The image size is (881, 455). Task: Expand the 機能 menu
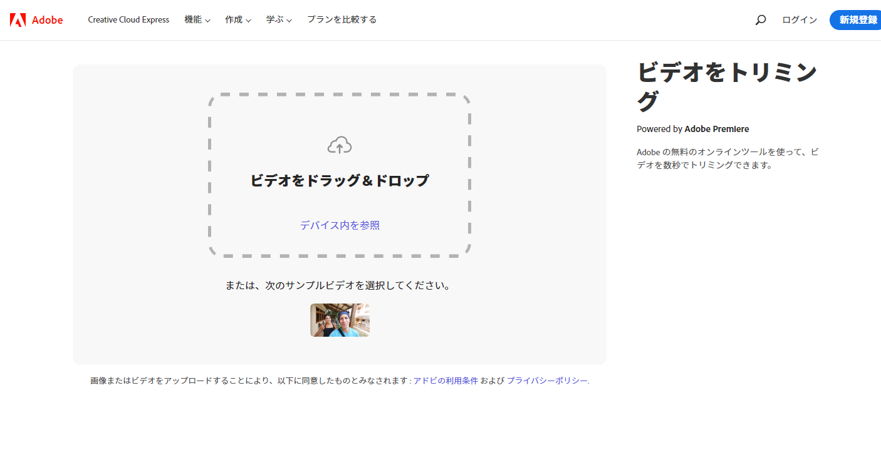[x=197, y=20]
